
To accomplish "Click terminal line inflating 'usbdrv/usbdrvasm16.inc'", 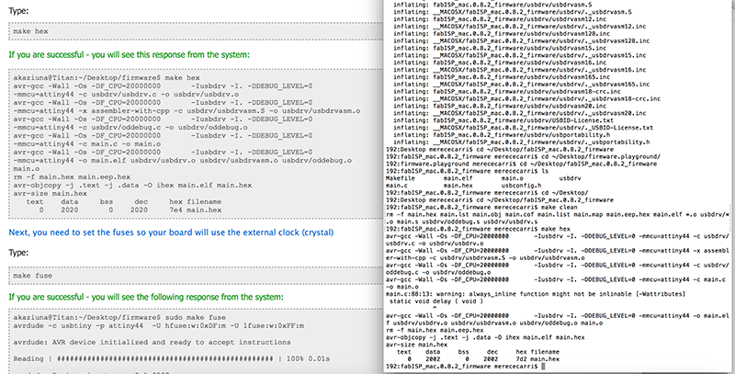I will point(500,62).
